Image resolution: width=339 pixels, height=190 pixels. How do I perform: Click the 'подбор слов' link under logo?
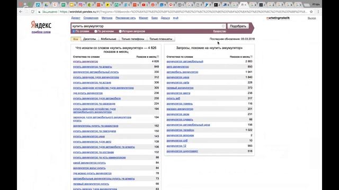(x=41, y=32)
